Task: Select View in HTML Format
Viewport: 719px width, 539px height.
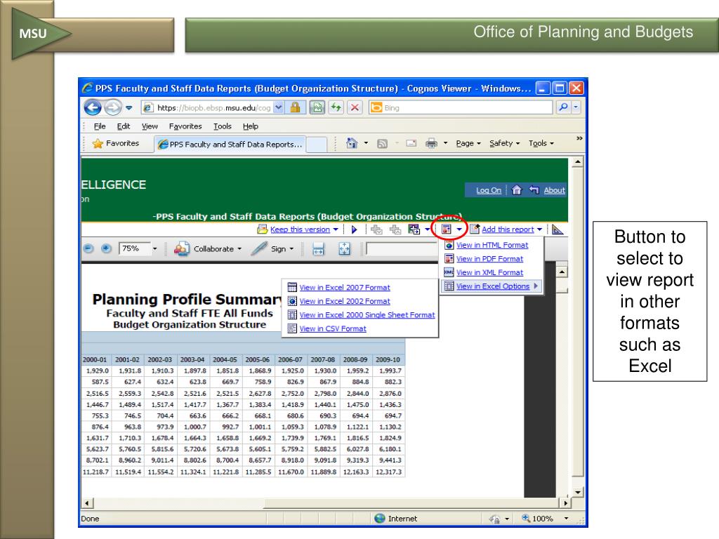Action: click(492, 245)
